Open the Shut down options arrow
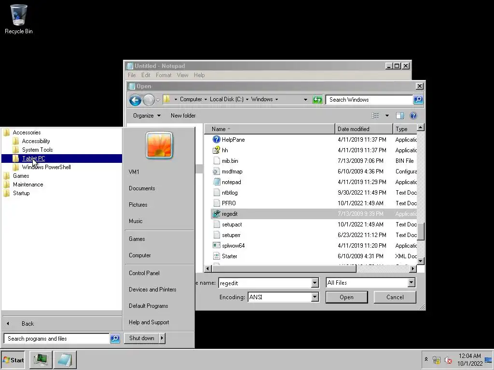 [162, 338]
